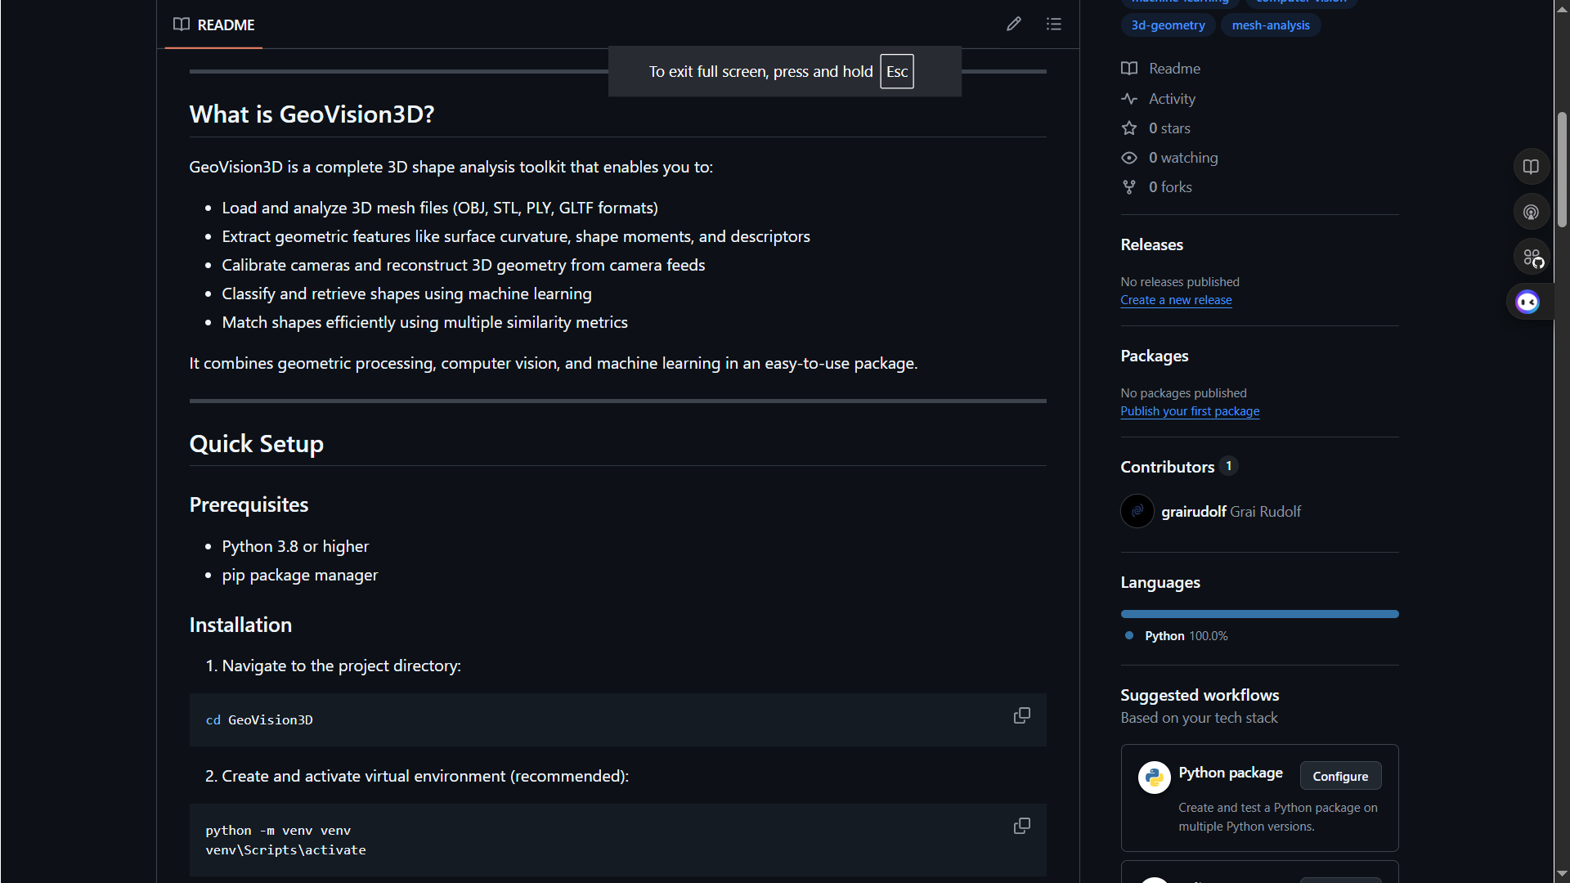Image resolution: width=1570 pixels, height=883 pixels.
Task: Select the README tab
Action: 214,25
